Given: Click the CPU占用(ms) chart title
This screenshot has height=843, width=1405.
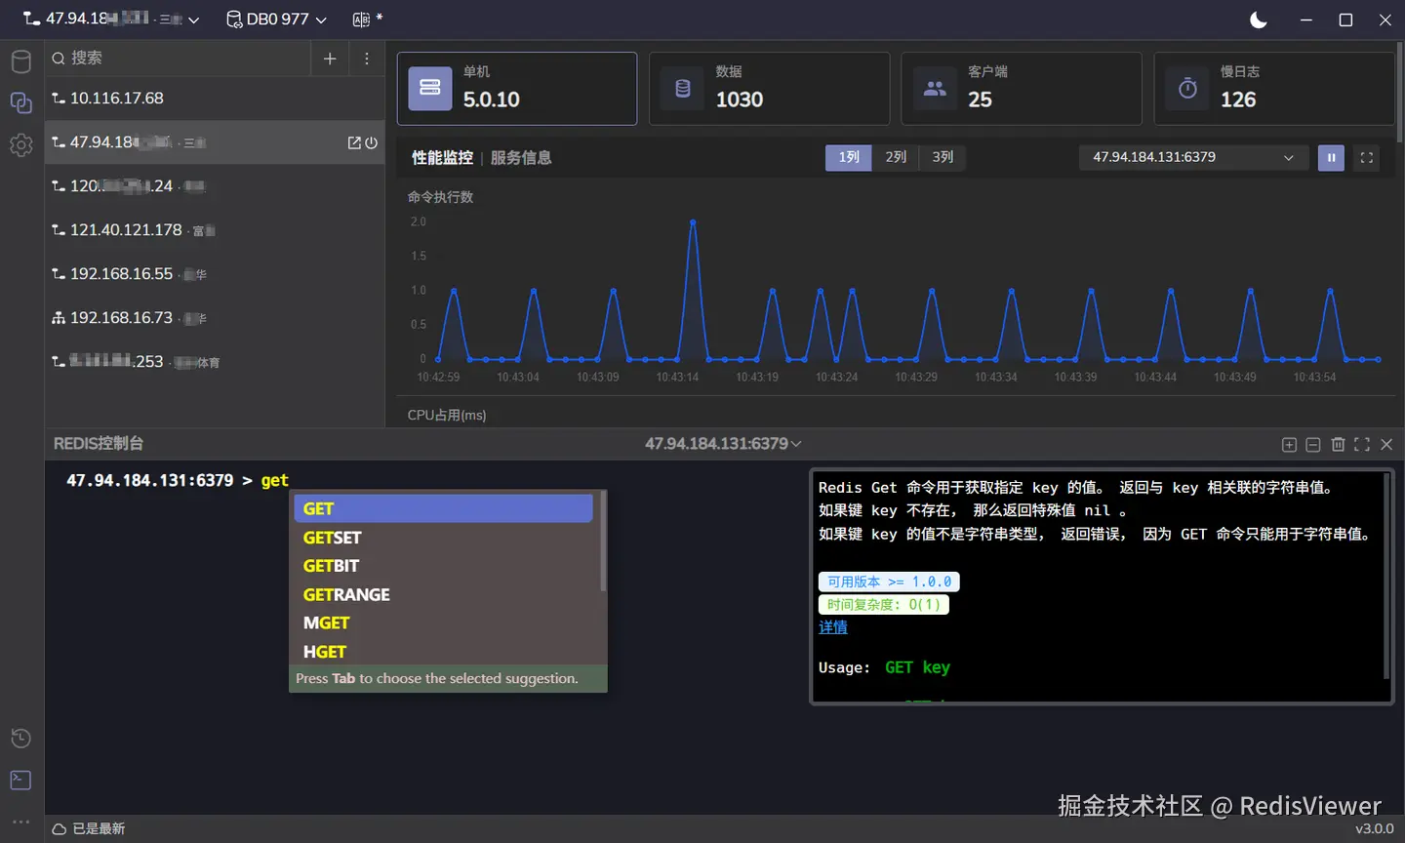Looking at the screenshot, I should 447,415.
